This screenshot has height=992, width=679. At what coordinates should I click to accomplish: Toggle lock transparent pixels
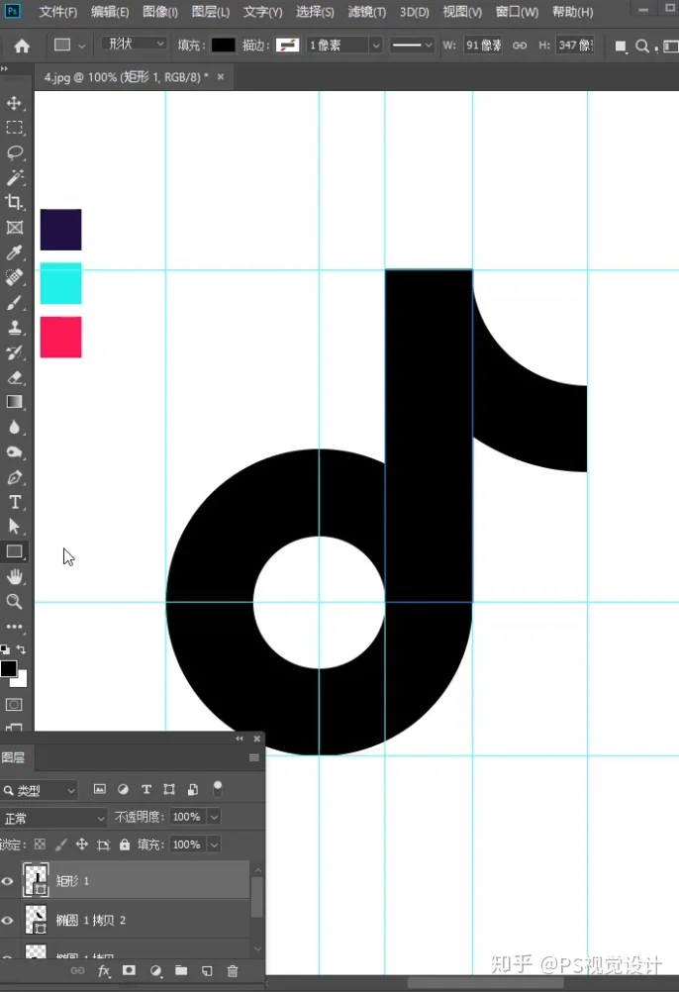(x=40, y=843)
